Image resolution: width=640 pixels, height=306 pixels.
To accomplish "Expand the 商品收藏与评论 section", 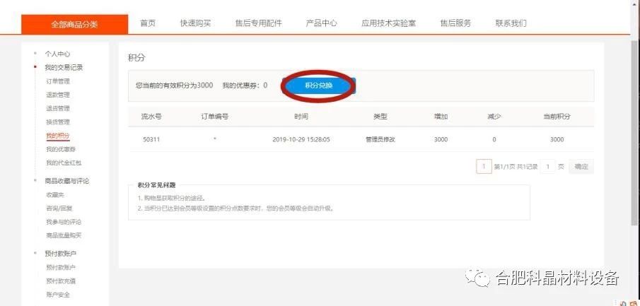I will click(x=67, y=181).
